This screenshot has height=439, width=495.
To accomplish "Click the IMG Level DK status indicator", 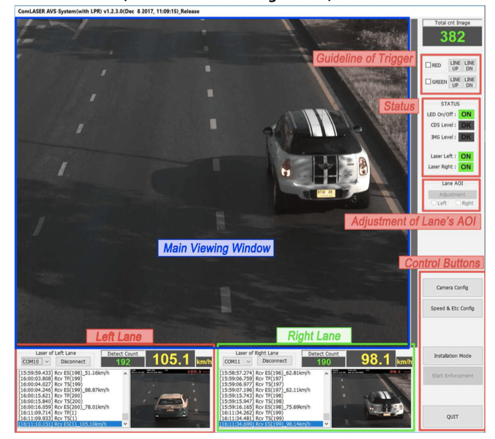I will tap(466, 136).
